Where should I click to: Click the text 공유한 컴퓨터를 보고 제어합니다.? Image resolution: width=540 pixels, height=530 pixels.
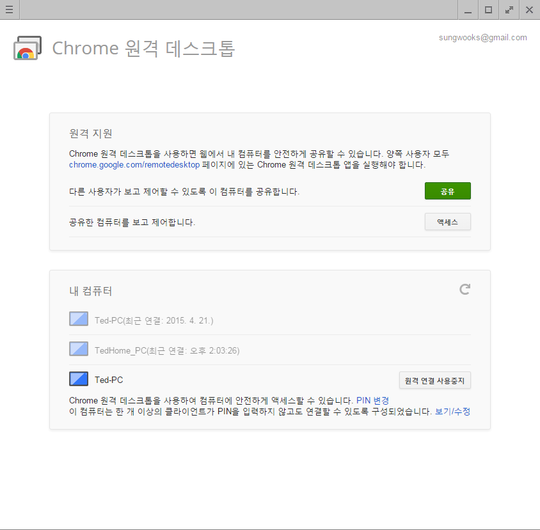point(132,222)
